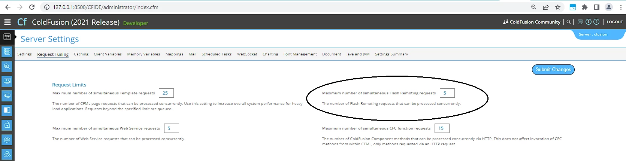
Task: Go back with browser back arrow
Action: click(8, 7)
